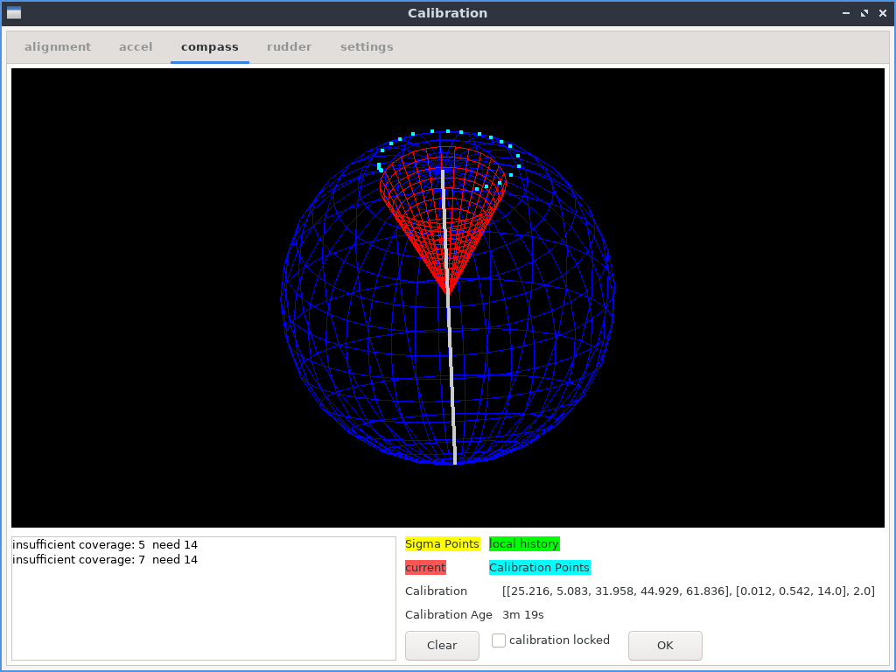
Task: Select the compass tab
Action: point(209,46)
